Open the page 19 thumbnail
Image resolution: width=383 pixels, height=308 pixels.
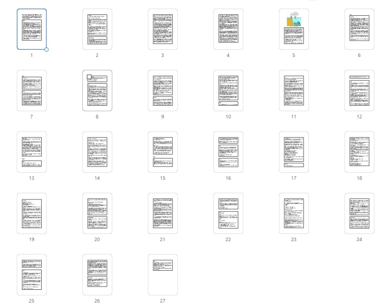32,213
